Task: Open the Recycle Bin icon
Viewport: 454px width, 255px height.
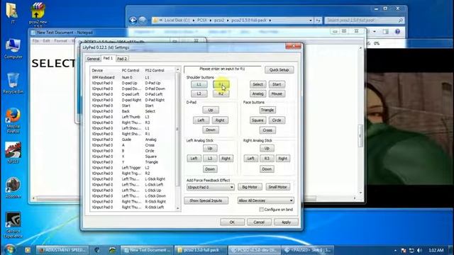Action: 13,84
